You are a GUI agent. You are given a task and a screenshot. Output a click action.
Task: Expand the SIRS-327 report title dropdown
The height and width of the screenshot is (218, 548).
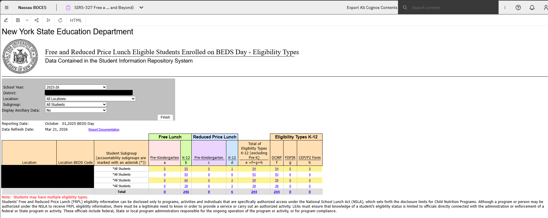(x=141, y=7)
